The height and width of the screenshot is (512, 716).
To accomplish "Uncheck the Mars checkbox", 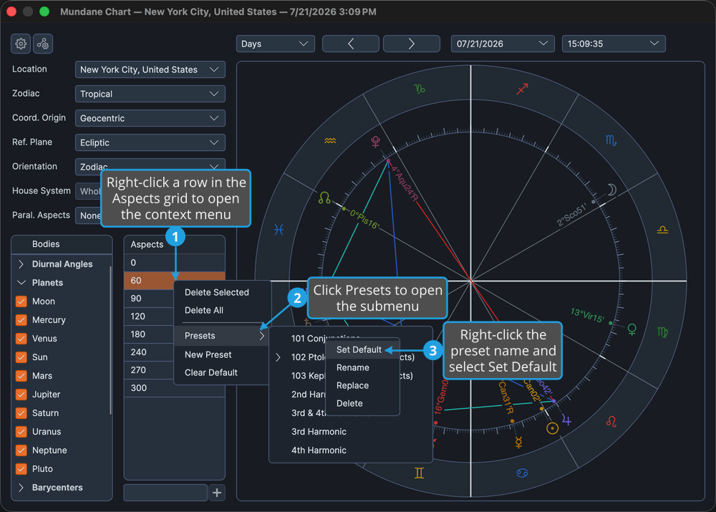I will (21, 376).
